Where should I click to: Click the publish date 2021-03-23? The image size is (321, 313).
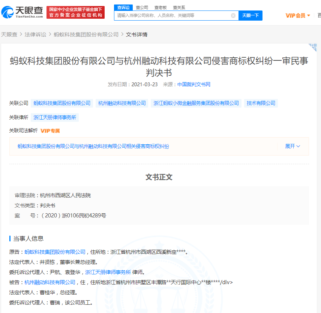(144, 84)
